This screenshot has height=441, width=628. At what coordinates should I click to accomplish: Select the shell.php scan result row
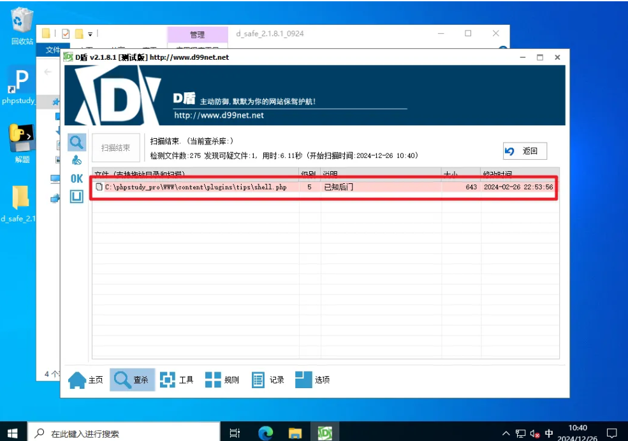click(324, 187)
